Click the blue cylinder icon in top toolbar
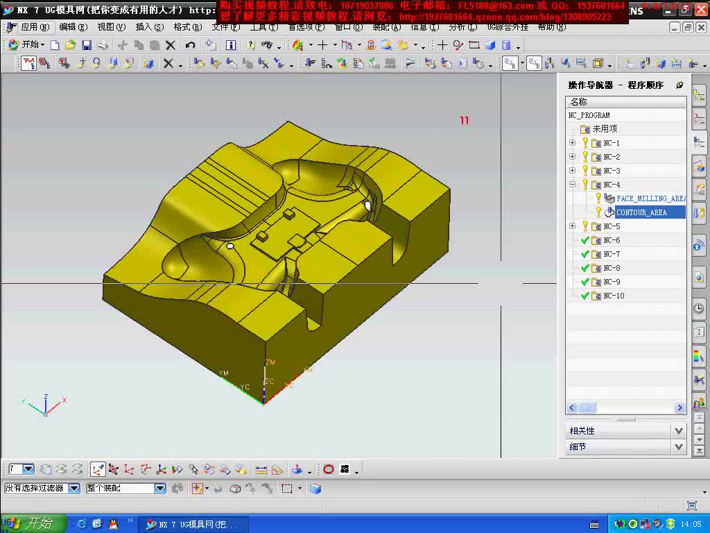The image size is (710, 533). pyautogui.click(x=506, y=45)
